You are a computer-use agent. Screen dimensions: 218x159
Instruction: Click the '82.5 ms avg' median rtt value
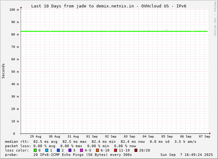click(45, 142)
